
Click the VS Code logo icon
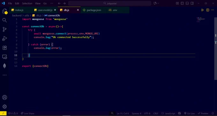[x=3, y=3]
